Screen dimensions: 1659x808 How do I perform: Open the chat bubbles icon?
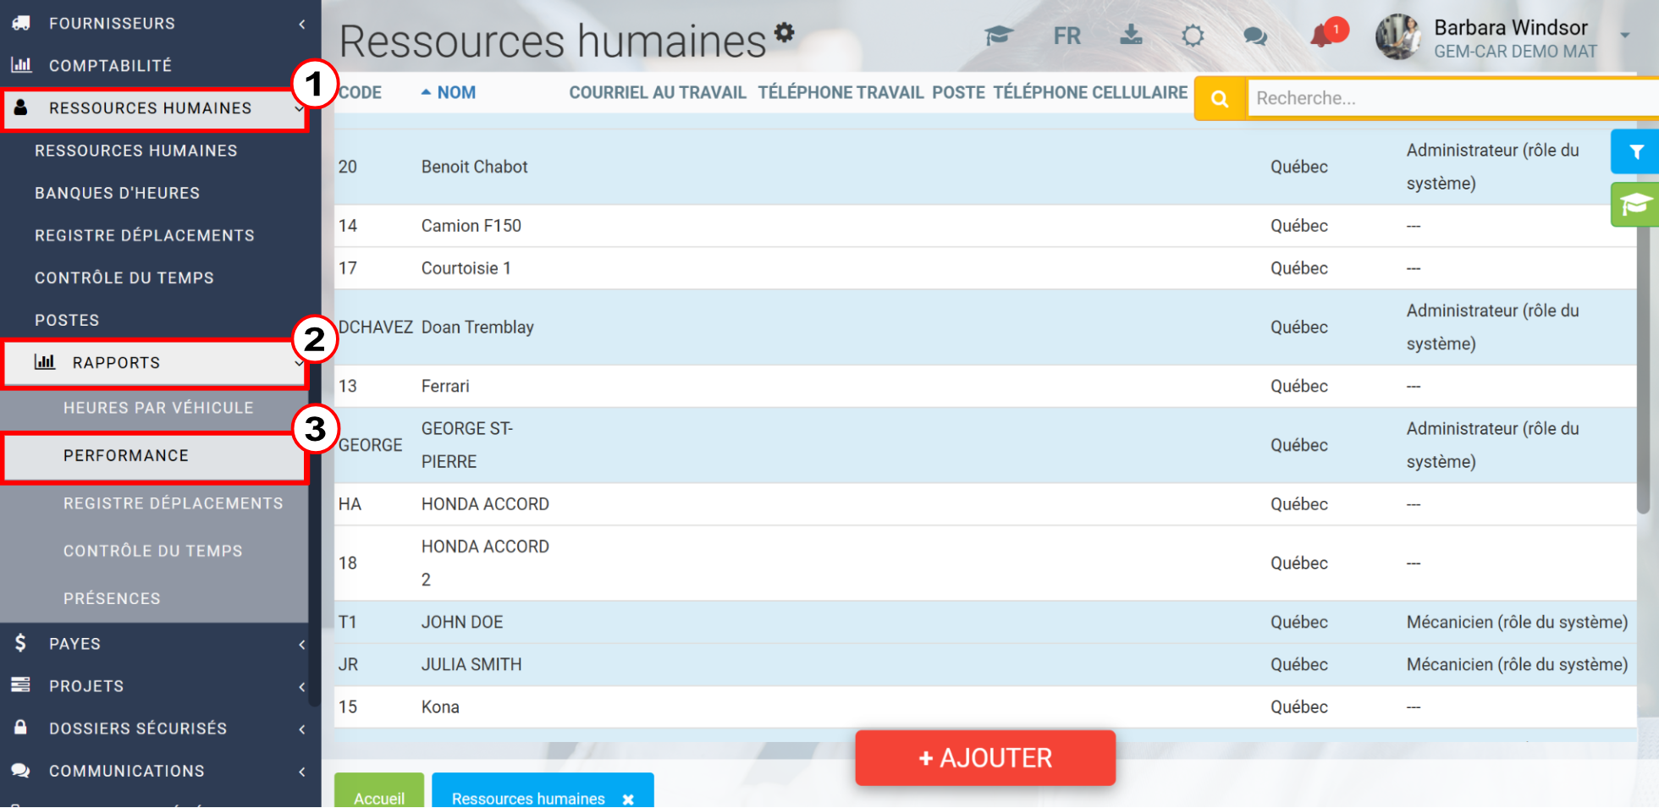pyautogui.click(x=1255, y=36)
